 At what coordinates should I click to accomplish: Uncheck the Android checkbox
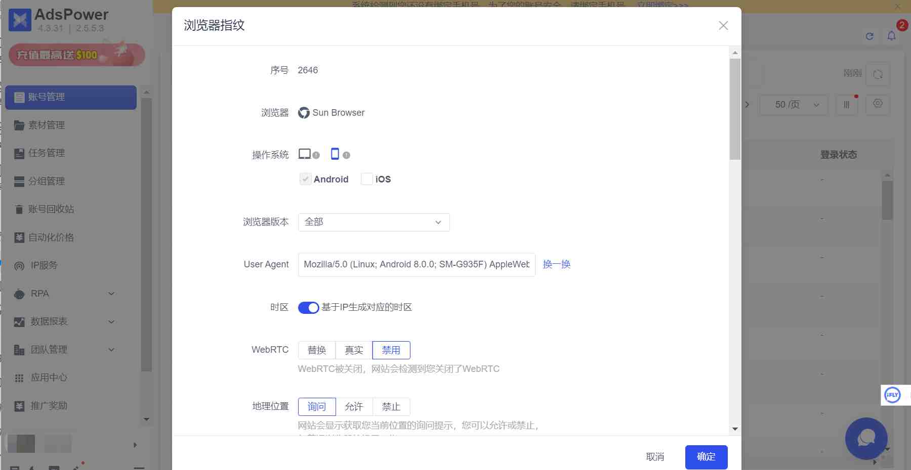point(305,179)
